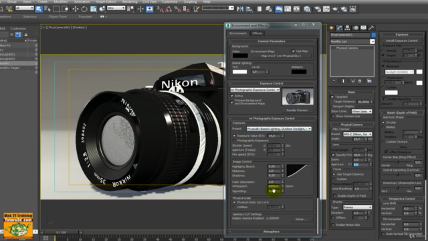428x241 pixels.
Task: Open Hierarchy command panel tab
Action: (x=347, y=28)
